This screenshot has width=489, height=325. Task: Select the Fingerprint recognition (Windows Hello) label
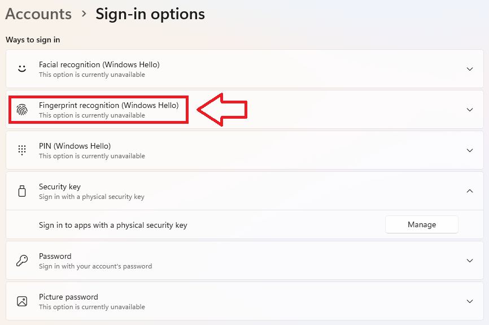(x=108, y=105)
